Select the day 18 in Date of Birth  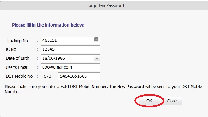[44, 58]
